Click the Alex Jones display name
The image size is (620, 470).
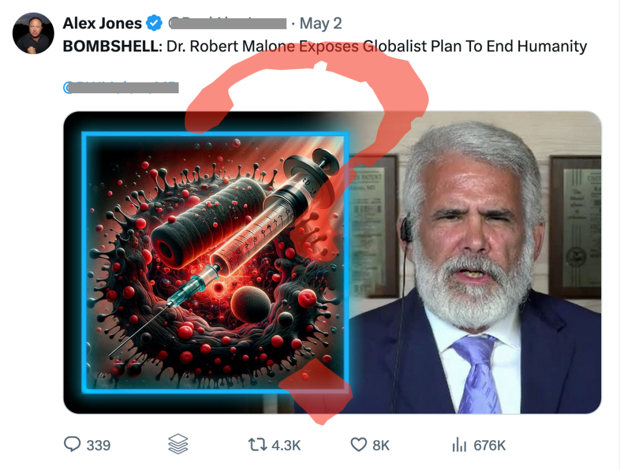click(103, 24)
